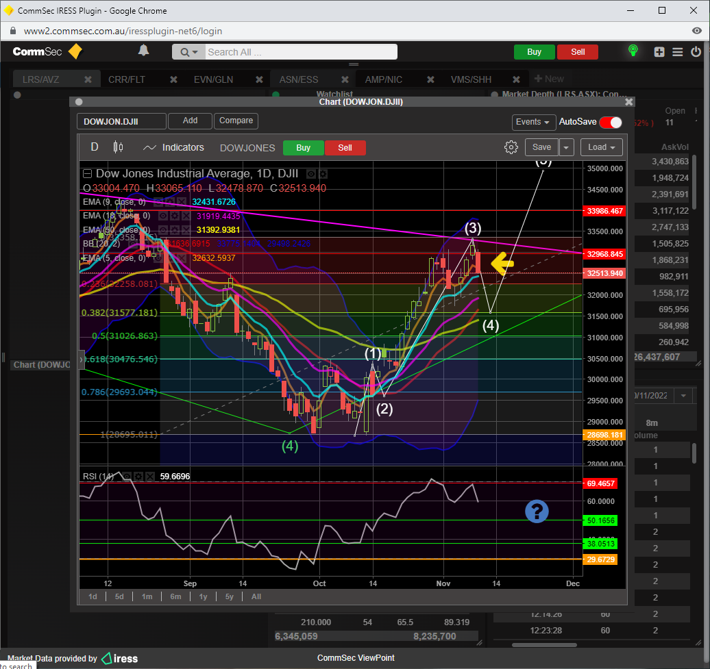The height and width of the screenshot is (669, 710).
Task: Open the hamburger menu in top bar
Action: click(678, 52)
